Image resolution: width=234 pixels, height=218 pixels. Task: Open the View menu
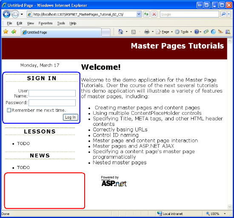click(x=31, y=23)
